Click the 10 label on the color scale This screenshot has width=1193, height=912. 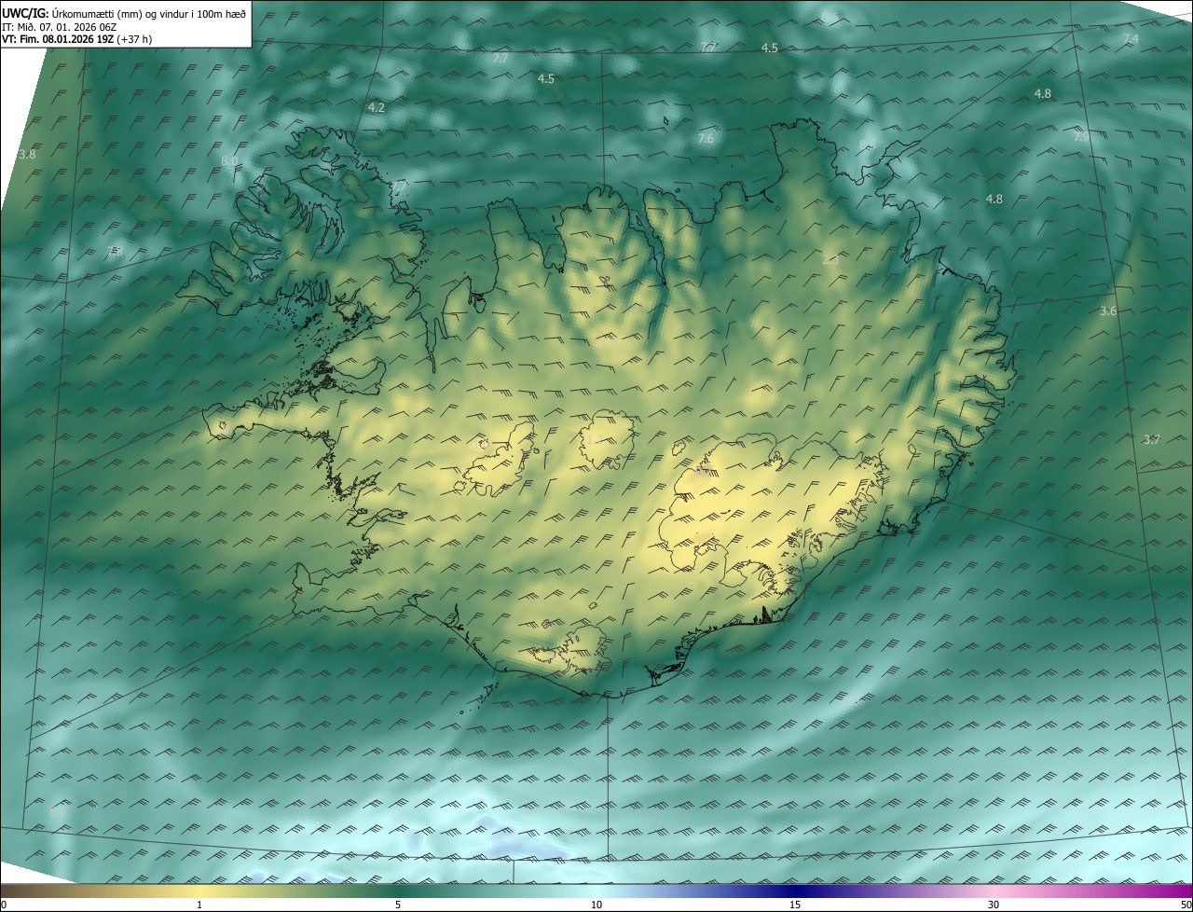(x=596, y=905)
